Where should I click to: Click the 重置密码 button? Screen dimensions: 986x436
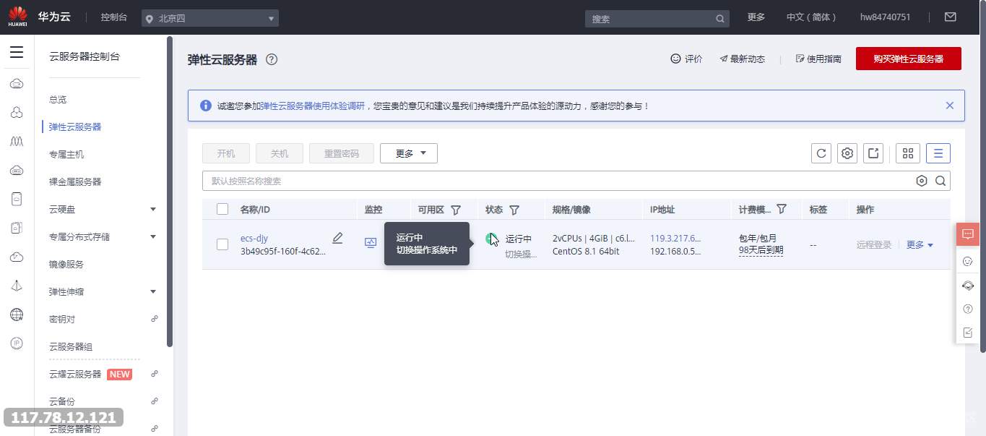(x=342, y=153)
